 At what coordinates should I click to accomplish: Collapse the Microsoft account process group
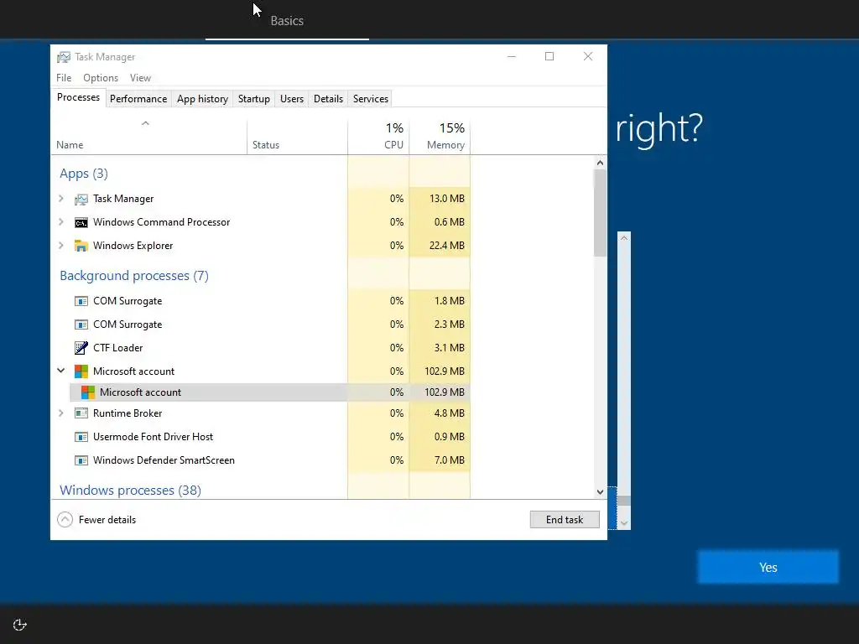pos(60,371)
